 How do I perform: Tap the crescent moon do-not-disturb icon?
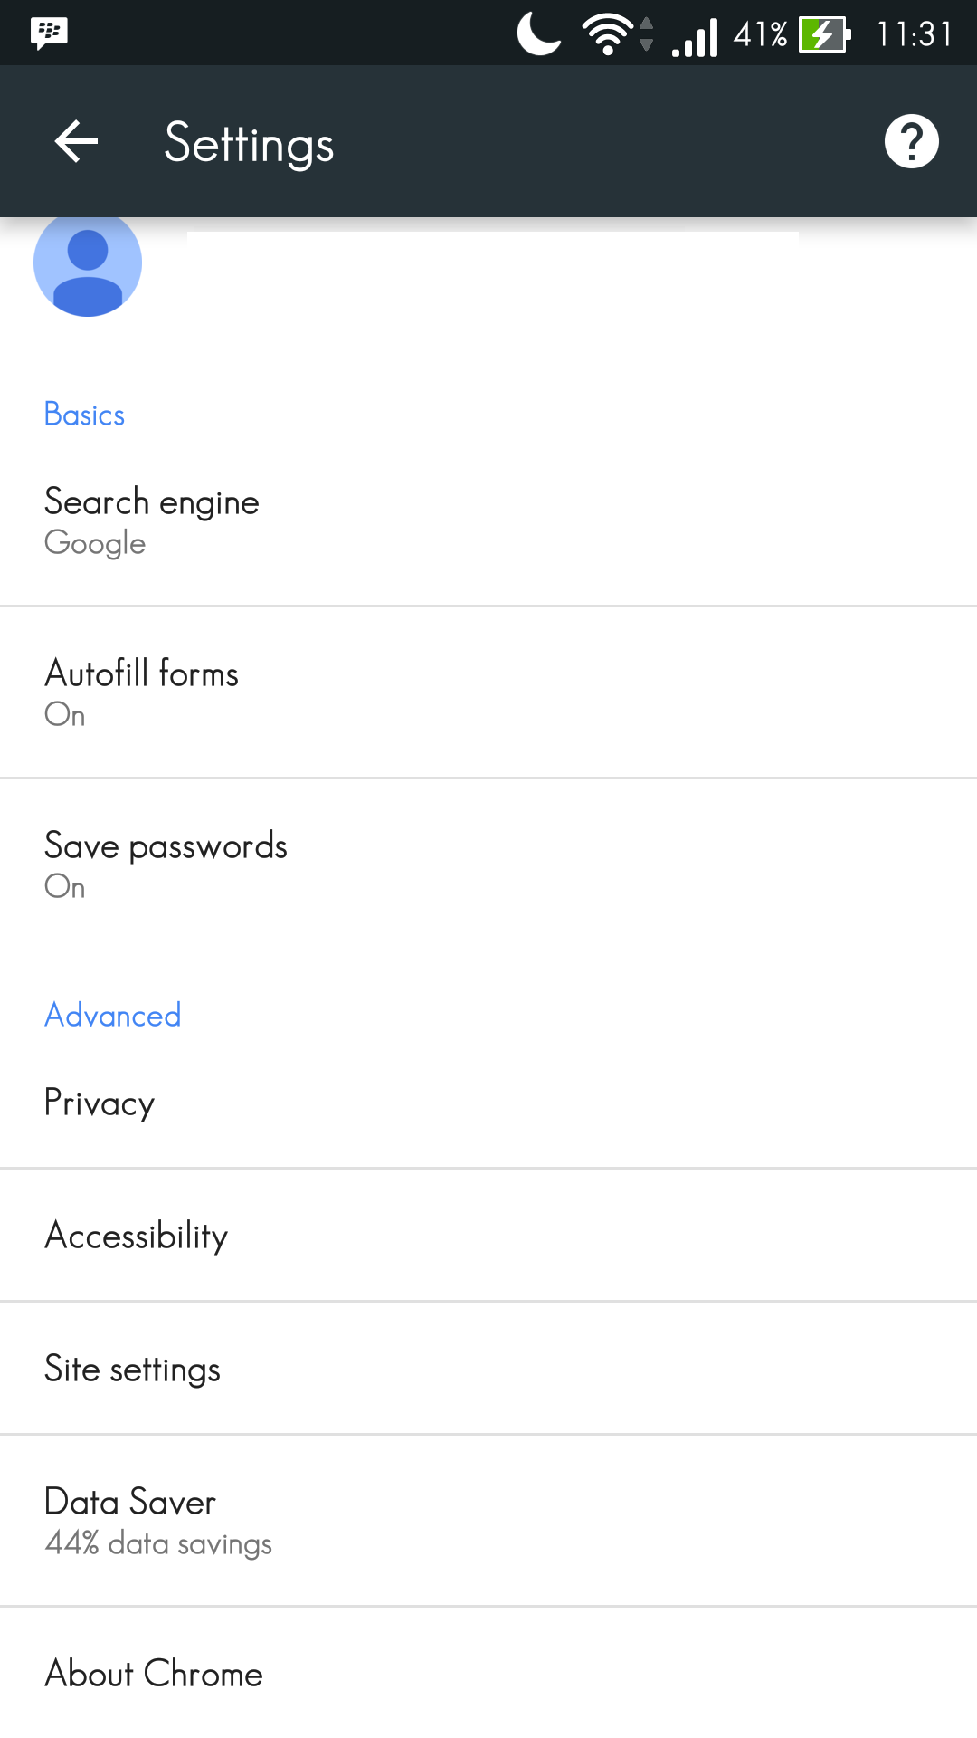[x=539, y=33]
